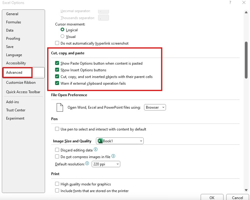Click info icon next to Discard editing data
Viewport: 250px width, 200px height.
tap(96, 150)
